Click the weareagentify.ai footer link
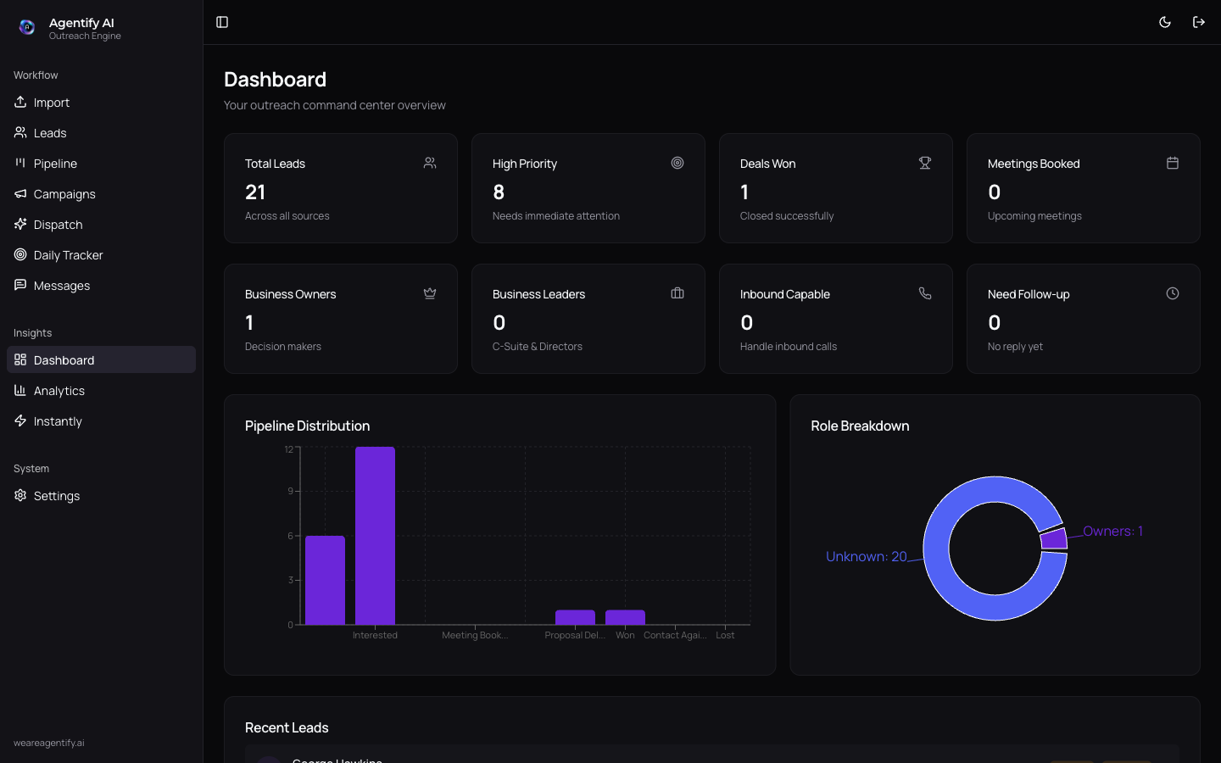1221x763 pixels. pyautogui.click(x=49, y=743)
